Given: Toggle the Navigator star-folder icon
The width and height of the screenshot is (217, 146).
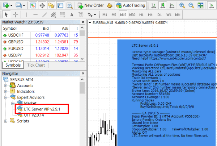Looking at the screenshot, I should point(51,5).
